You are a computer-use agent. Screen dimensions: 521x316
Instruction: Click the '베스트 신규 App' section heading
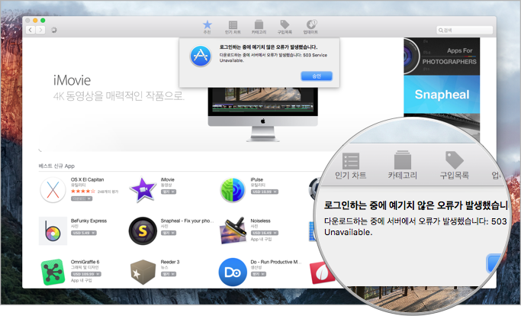click(x=56, y=166)
